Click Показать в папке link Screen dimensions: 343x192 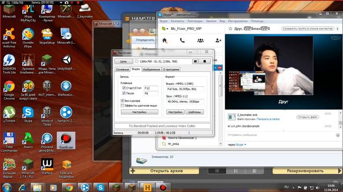tap(268, 119)
